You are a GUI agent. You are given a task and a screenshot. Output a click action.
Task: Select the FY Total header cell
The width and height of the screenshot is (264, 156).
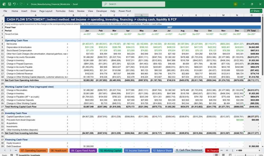click(251, 31)
